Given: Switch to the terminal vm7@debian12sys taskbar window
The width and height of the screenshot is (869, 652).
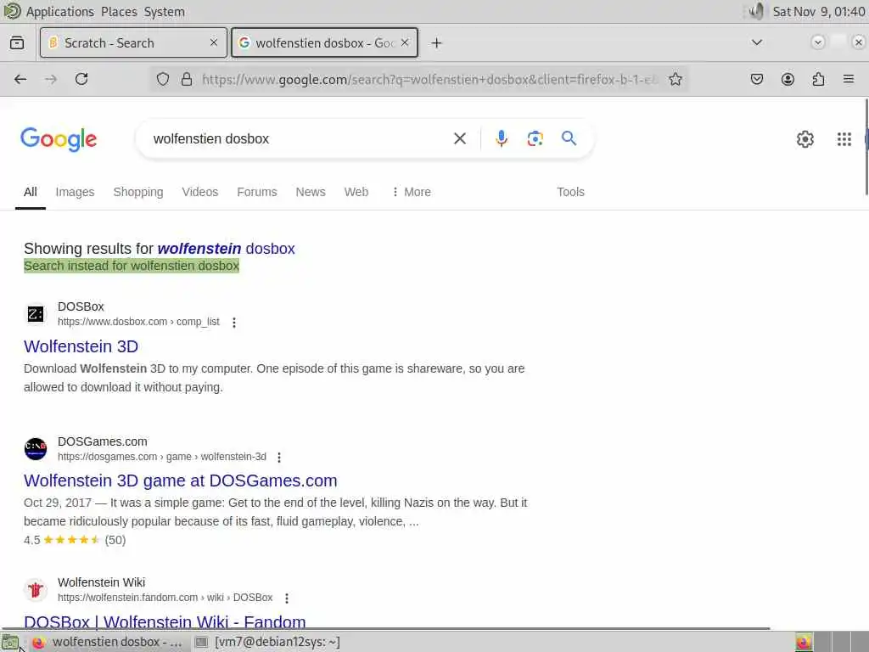Looking at the screenshot, I should point(267,643).
